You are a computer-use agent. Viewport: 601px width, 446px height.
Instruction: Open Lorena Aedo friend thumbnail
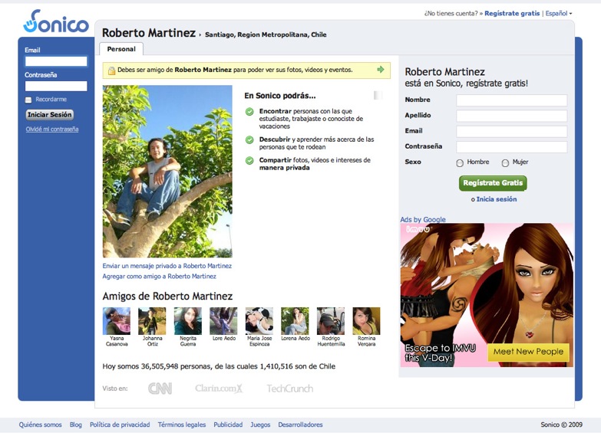point(295,321)
